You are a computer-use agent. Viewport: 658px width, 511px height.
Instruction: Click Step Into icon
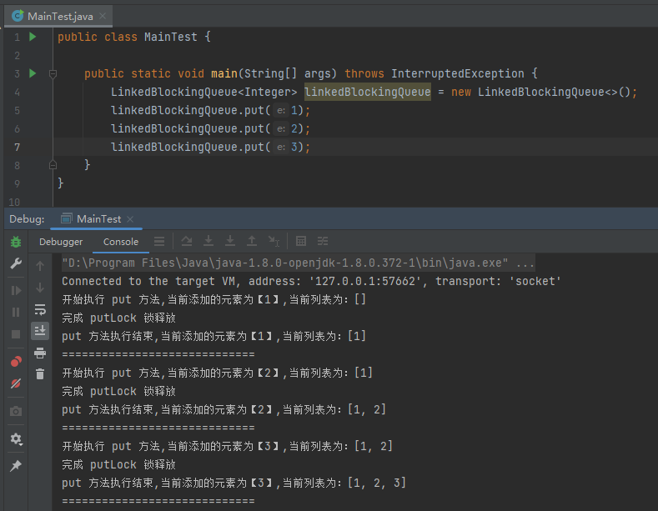tap(208, 241)
